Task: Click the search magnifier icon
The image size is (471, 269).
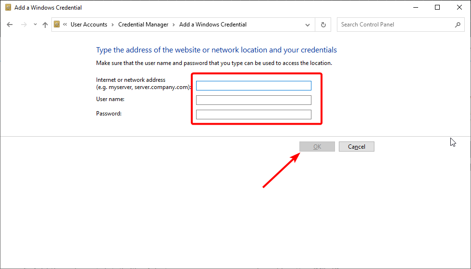Action: pos(458,25)
